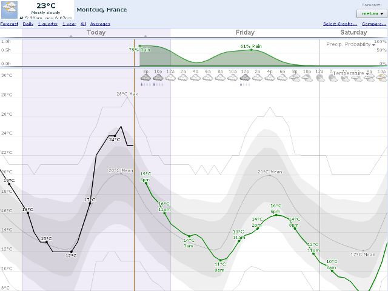The height and width of the screenshot is (291, 388).
Task: Select the Today day header
Action: point(96,32)
